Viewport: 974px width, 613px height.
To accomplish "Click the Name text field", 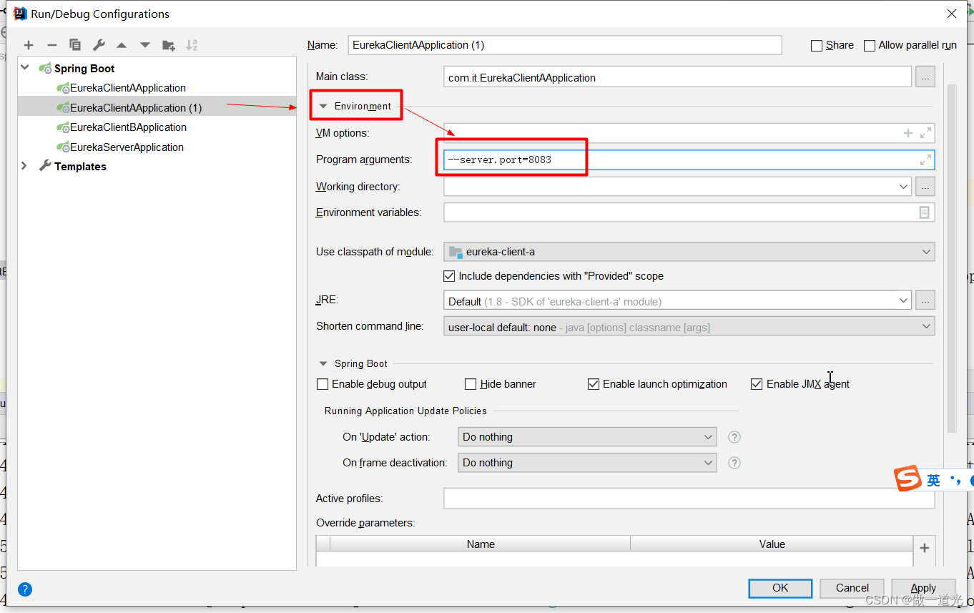I will point(565,45).
